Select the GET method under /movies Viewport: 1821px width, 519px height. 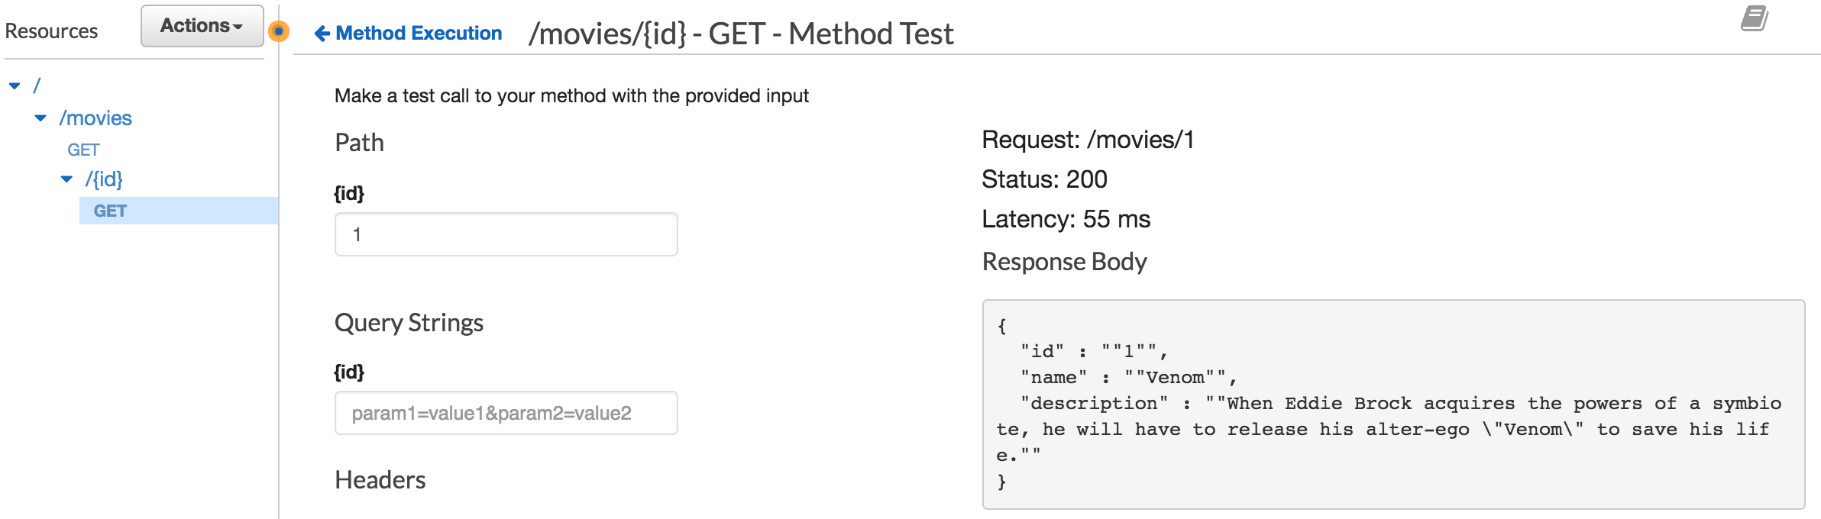tap(82, 150)
